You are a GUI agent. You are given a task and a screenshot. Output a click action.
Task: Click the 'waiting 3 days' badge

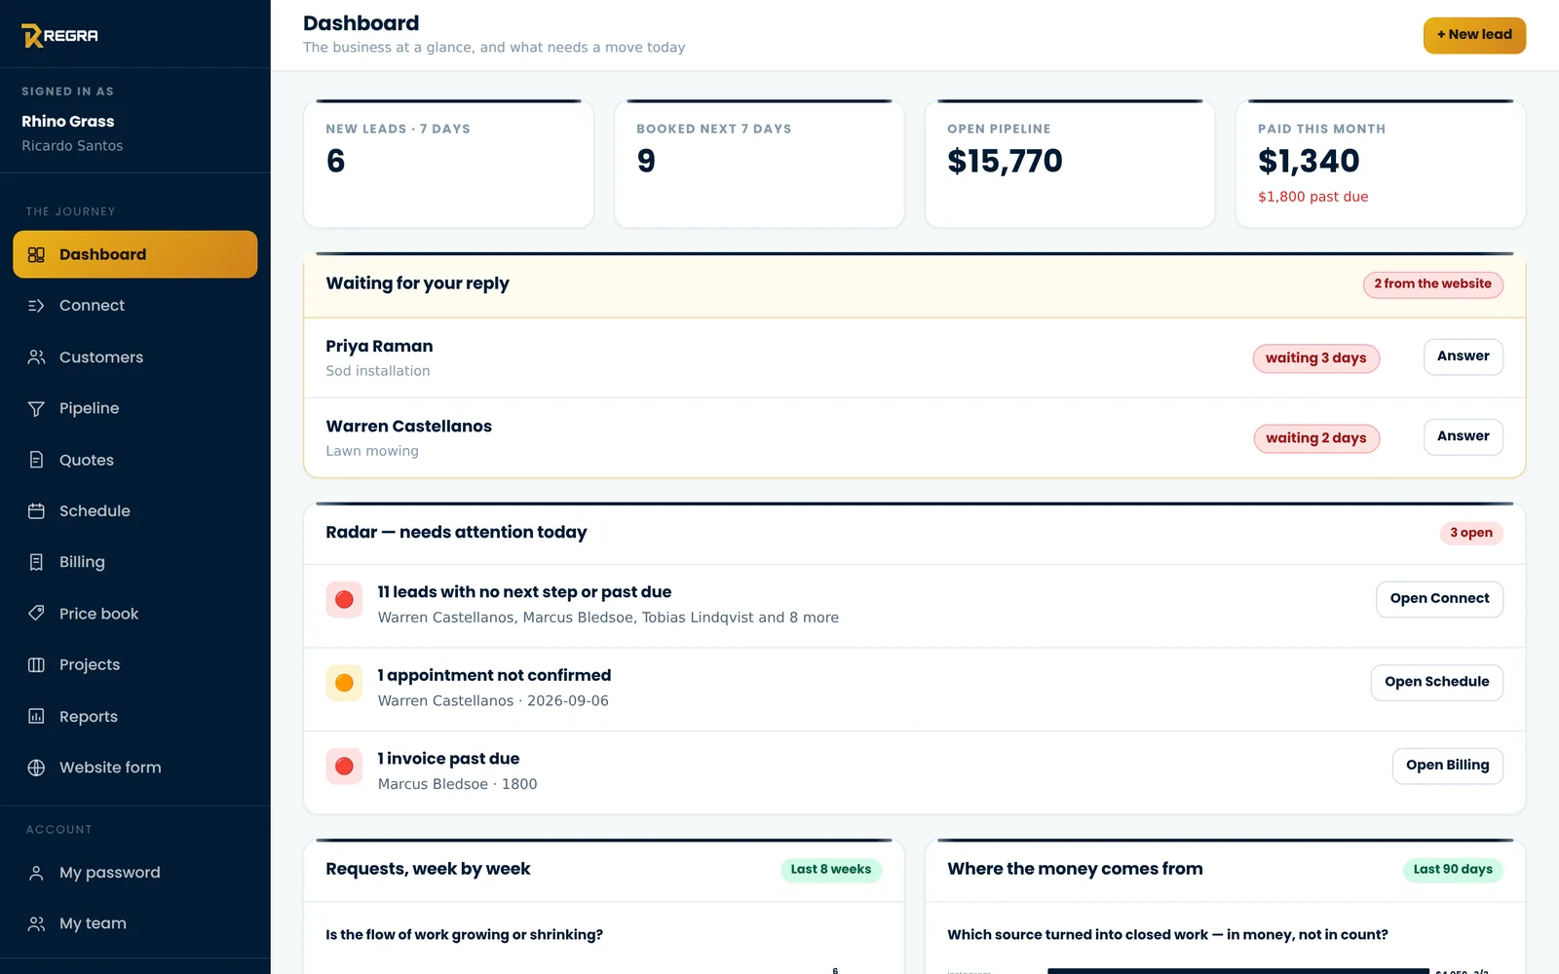pos(1315,358)
